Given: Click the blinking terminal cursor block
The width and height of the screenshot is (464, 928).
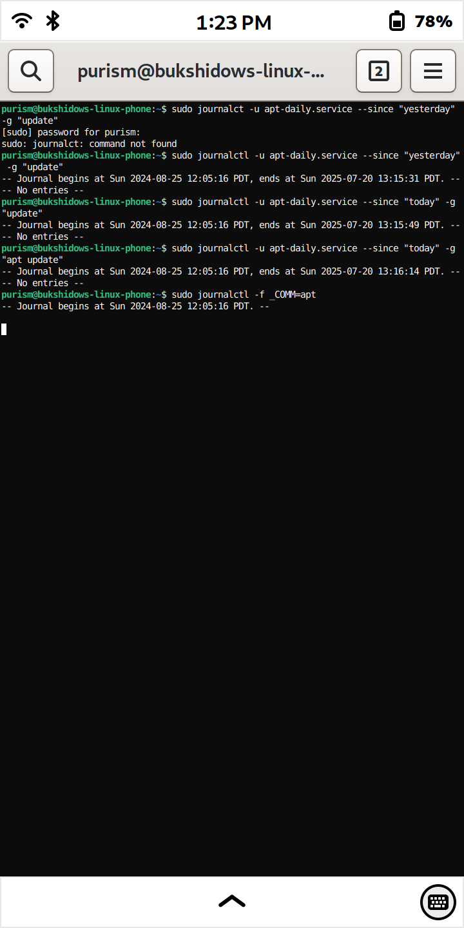Looking at the screenshot, I should pos(4,329).
